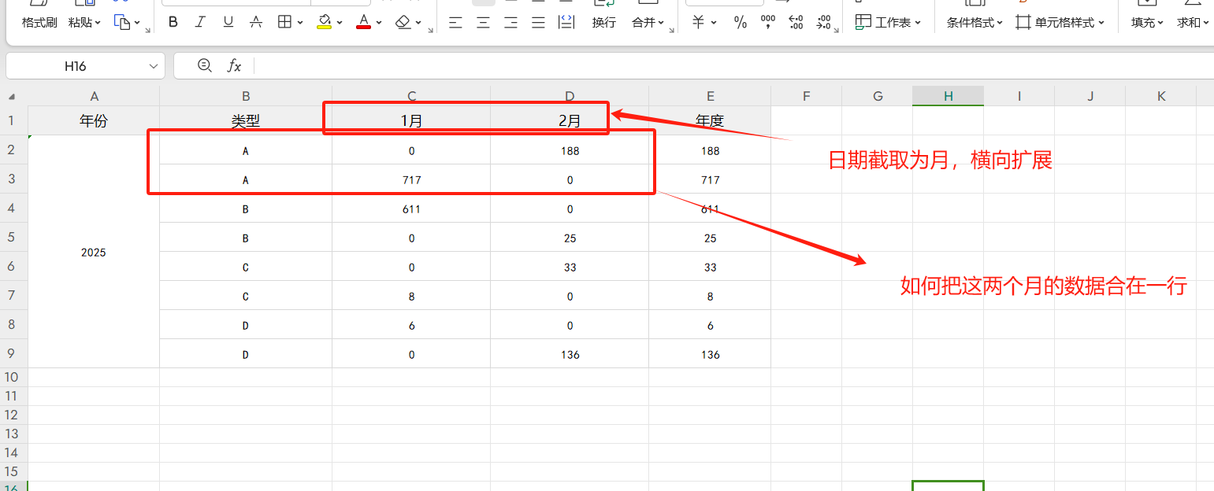The width and height of the screenshot is (1214, 491).
Task: Toggle underline formatting
Action: tap(228, 22)
